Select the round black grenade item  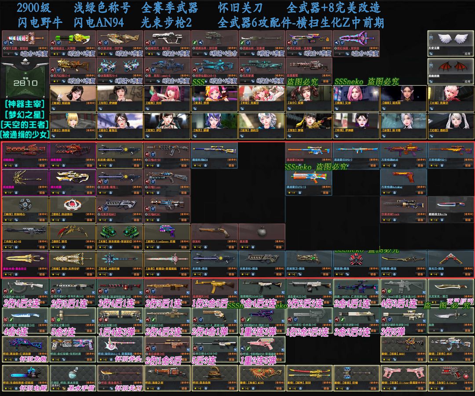click(x=262, y=237)
